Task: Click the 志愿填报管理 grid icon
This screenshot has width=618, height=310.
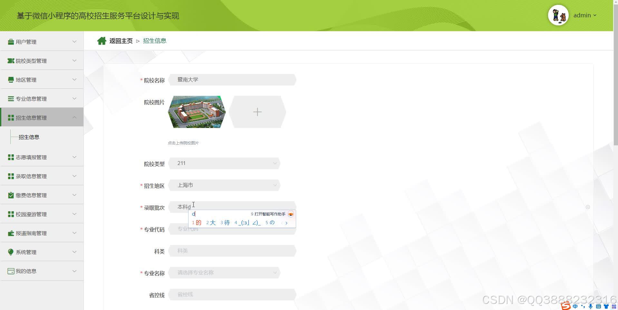Action: pos(11,157)
